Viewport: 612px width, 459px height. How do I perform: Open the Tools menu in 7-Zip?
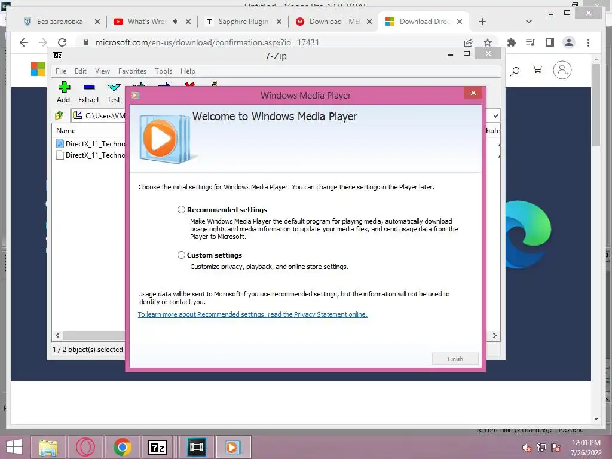click(x=163, y=71)
